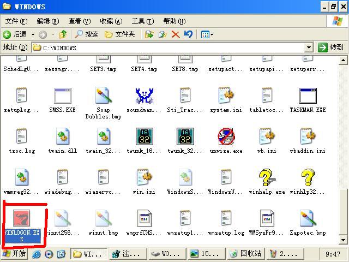Select the winhlp32 question mark icon
349x262 pixels.
tap(308, 177)
